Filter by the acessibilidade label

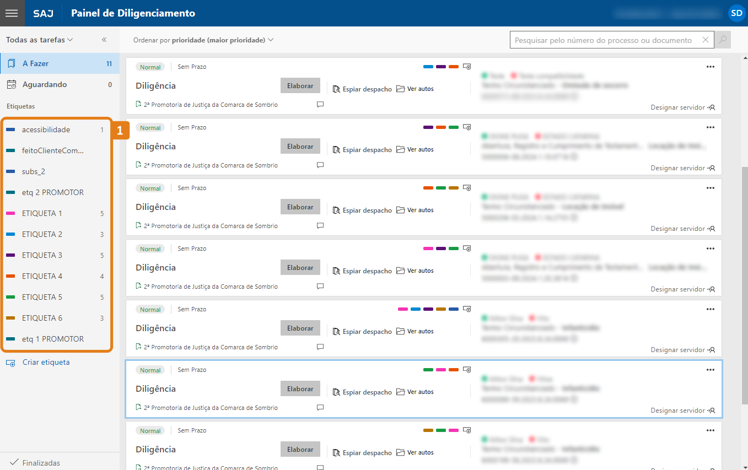[x=46, y=129]
